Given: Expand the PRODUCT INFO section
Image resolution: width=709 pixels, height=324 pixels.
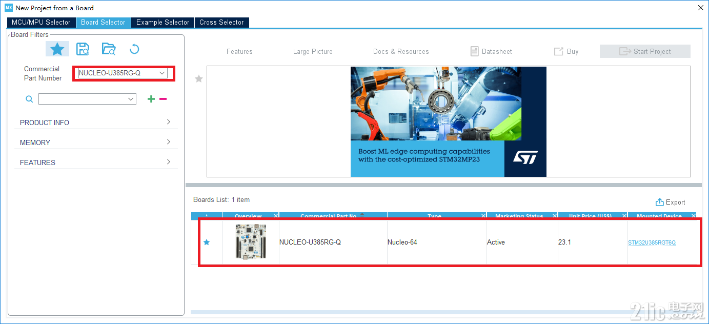Looking at the screenshot, I should coord(96,123).
